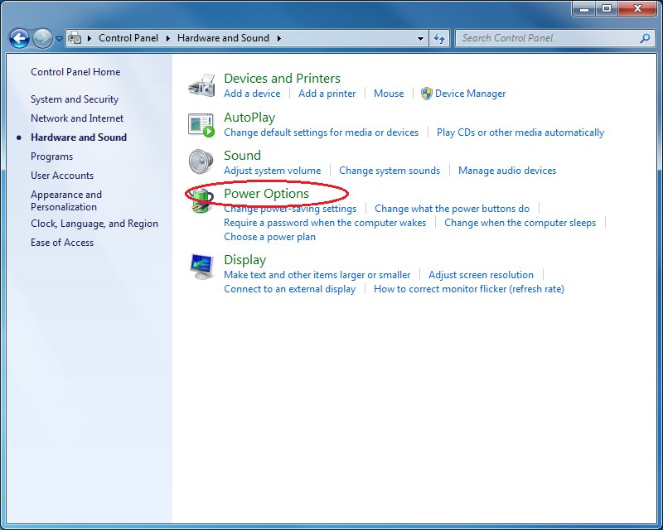Expand the arrow after Hardware and Sound breadcrumb
The image size is (663, 530).
(x=279, y=38)
